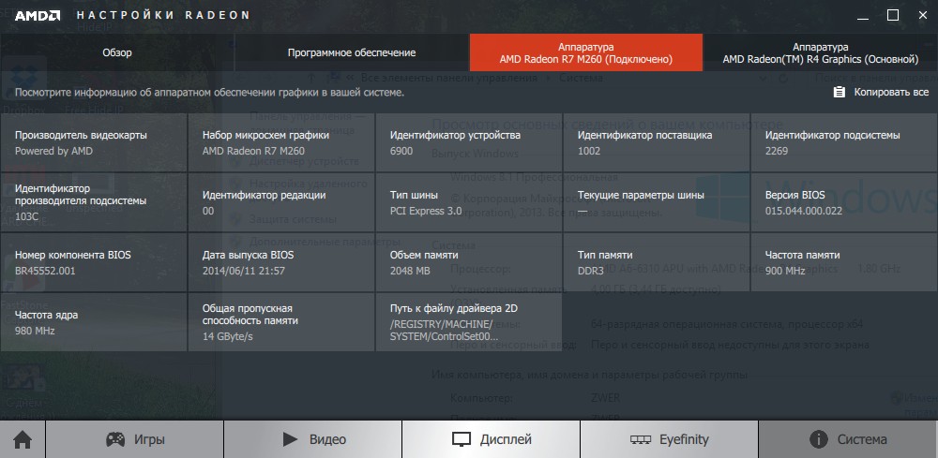The height and width of the screenshot is (458, 938).
Task: Open the Система (System) section
Action: [847, 439]
